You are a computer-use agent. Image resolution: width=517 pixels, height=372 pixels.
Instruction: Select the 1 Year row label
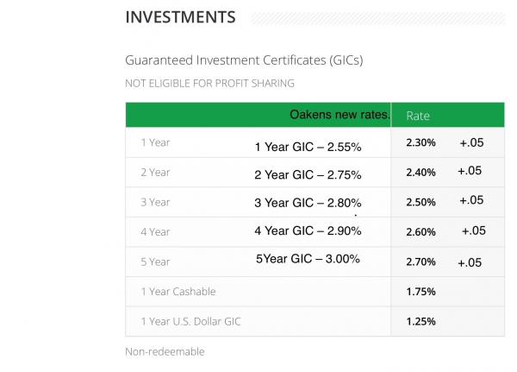(156, 142)
